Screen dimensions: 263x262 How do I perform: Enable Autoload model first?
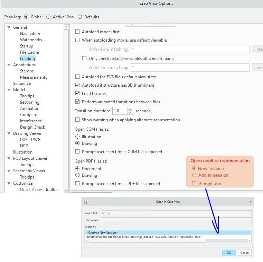click(x=77, y=32)
